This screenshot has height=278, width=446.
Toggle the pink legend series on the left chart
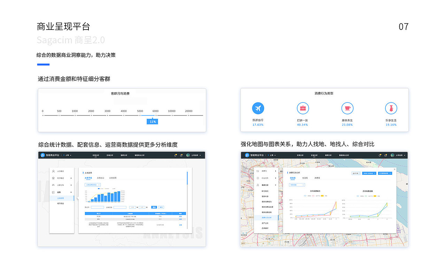[x=313, y=196]
